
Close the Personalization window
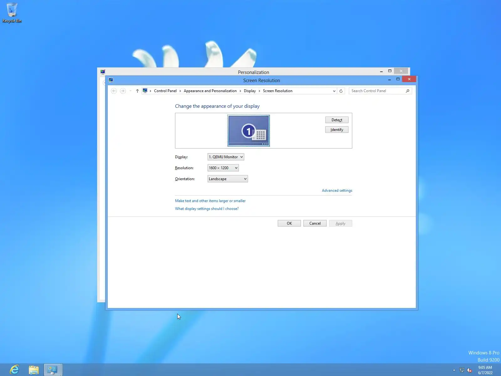[401, 71]
